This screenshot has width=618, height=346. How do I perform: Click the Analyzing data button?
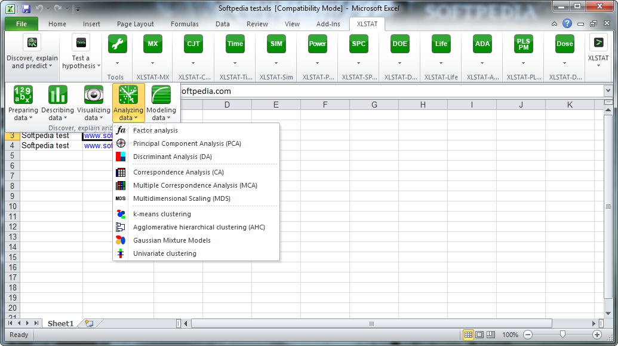[128, 103]
